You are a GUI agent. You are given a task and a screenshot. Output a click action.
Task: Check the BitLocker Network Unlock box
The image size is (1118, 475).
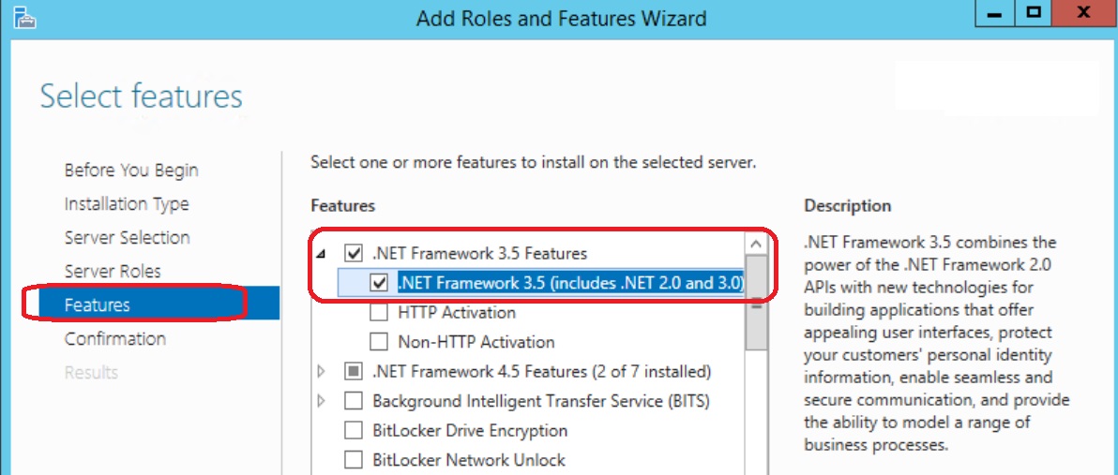pyautogui.click(x=354, y=460)
